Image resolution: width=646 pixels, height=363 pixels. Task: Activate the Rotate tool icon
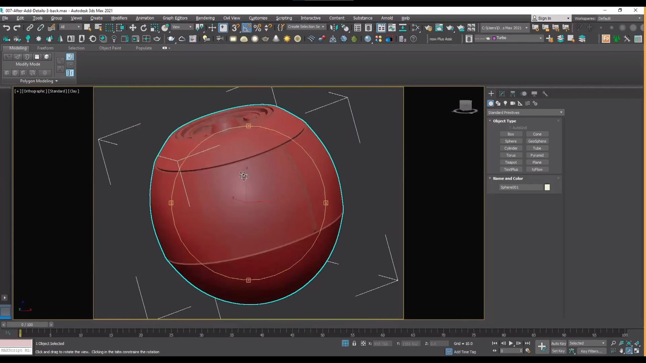[x=144, y=28]
